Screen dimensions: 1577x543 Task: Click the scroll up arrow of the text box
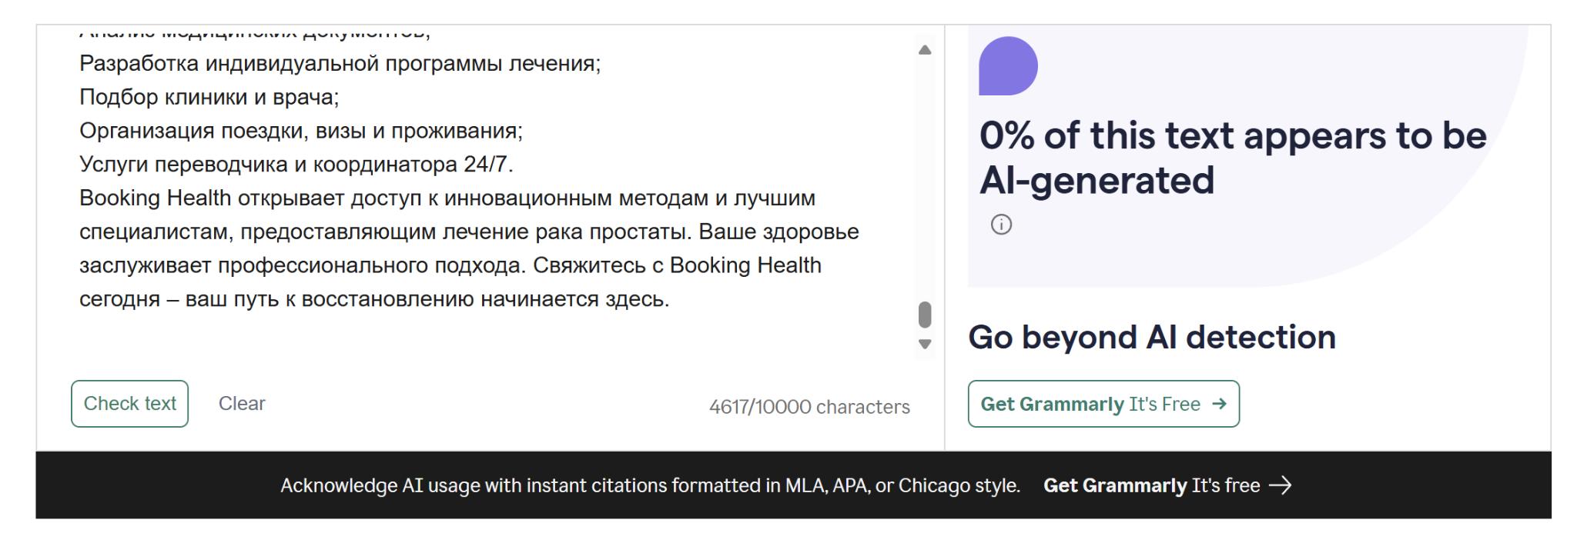[925, 50]
